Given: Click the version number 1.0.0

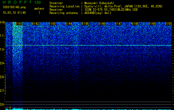Looking at the screenshot, I should click(x=38, y=2).
